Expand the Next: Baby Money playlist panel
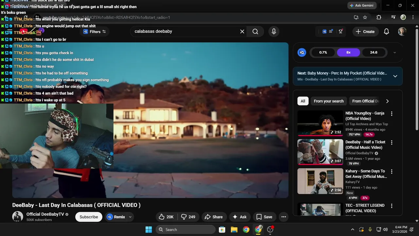 click(x=395, y=76)
